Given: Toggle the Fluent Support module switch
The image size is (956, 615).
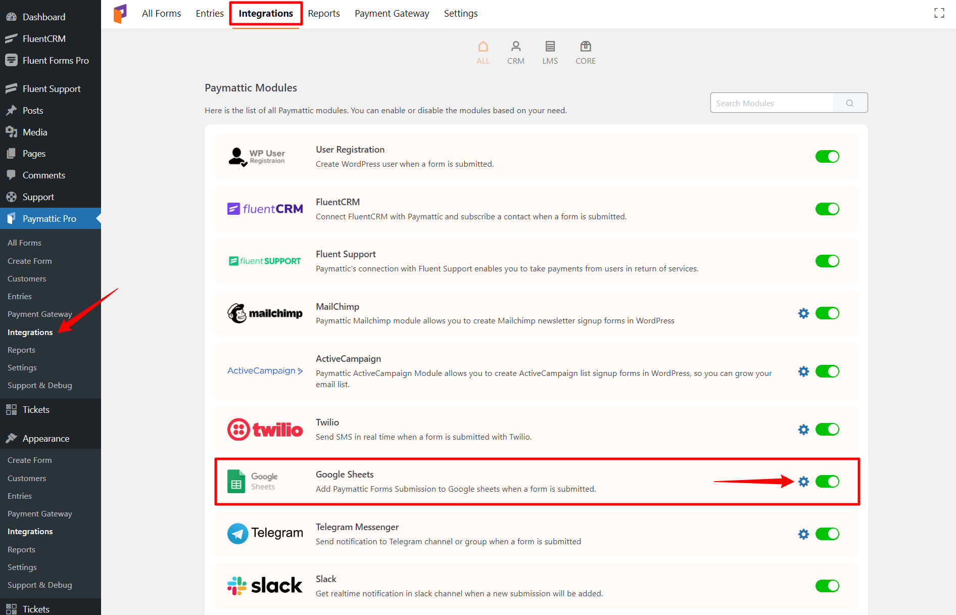Looking at the screenshot, I should pos(827,261).
